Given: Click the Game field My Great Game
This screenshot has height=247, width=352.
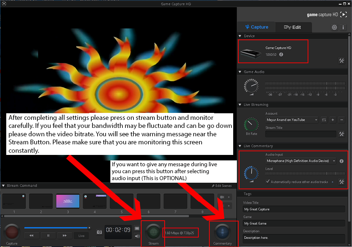Looking at the screenshot, I should click(294, 224).
